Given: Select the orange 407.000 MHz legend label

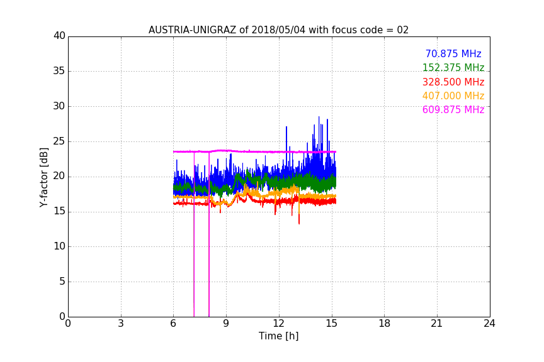Looking at the screenshot, I should (x=453, y=96).
